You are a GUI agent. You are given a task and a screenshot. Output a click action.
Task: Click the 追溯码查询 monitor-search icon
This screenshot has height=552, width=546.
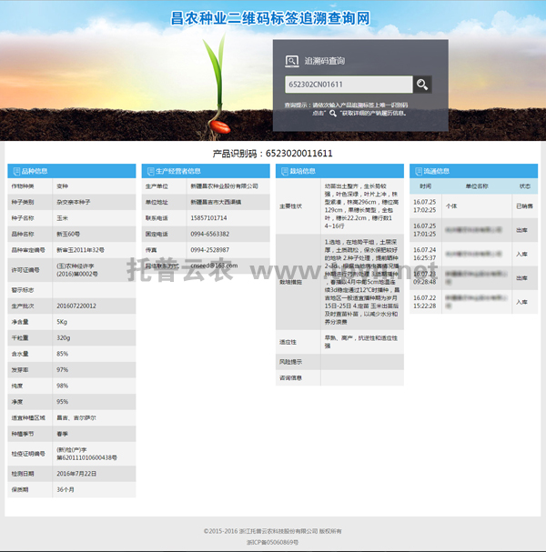291,61
